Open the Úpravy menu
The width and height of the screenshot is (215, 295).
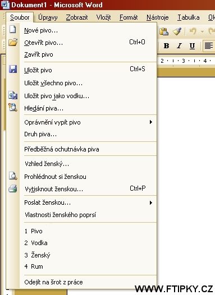pyautogui.click(x=48, y=17)
